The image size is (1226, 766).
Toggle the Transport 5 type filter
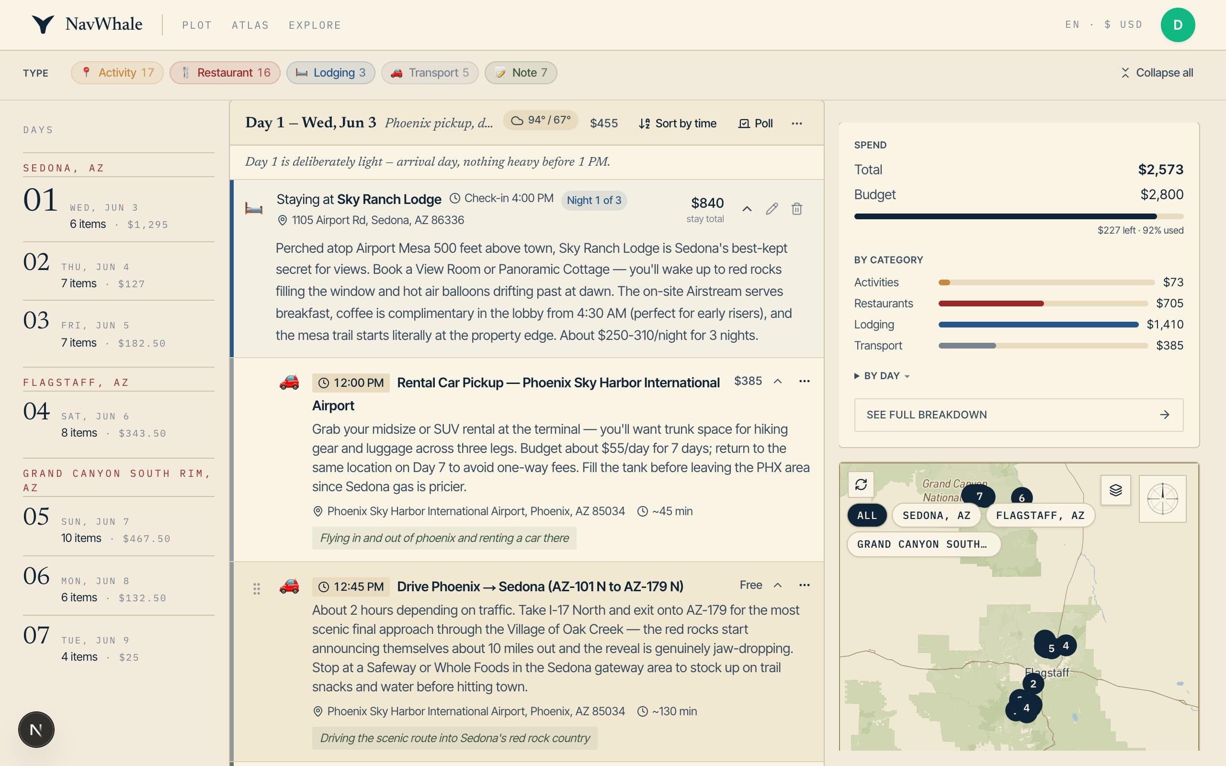(430, 72)
